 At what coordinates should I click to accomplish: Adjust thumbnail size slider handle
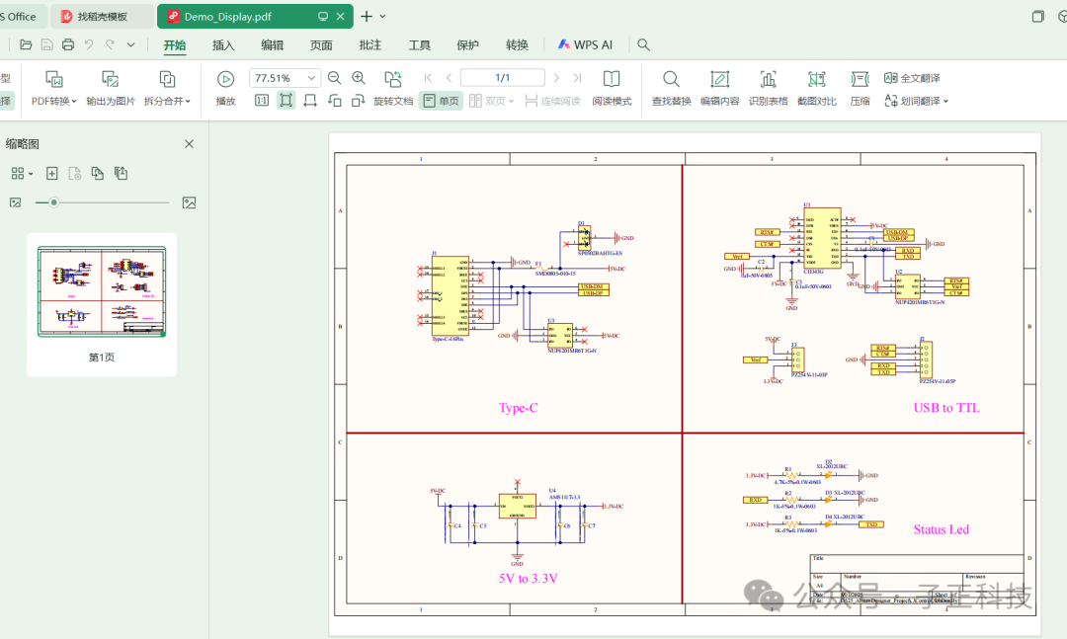[53, 202]
